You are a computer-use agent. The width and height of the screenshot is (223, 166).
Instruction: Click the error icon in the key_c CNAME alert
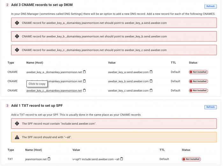tap(17, 50)
